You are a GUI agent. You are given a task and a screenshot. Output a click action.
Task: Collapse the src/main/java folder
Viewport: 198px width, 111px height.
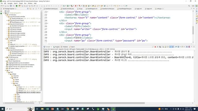click(x=6, y=15)
